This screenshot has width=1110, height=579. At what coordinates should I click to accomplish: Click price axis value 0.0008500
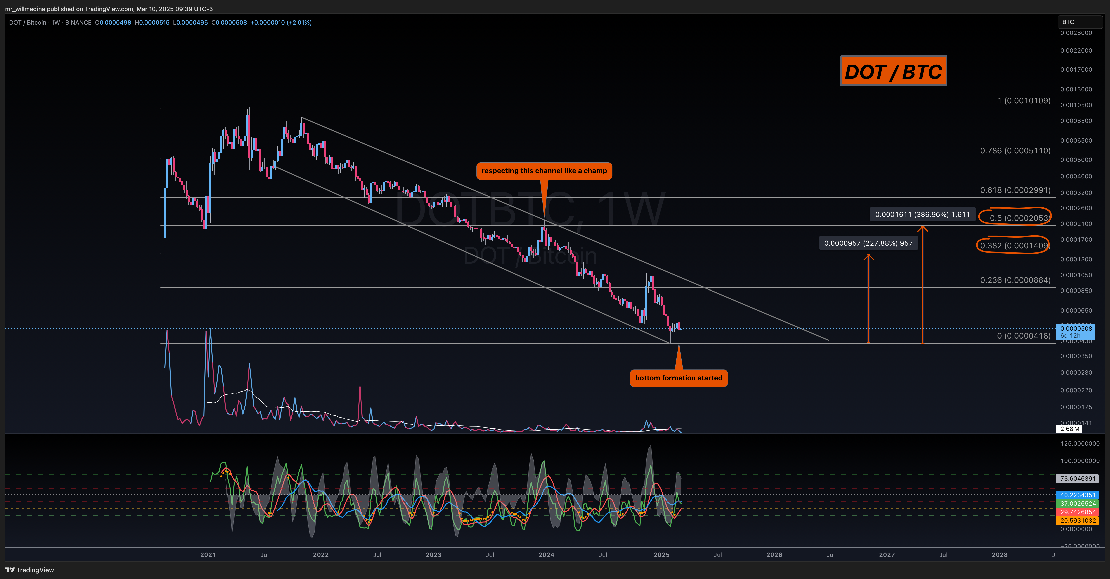coord(1076,121)
